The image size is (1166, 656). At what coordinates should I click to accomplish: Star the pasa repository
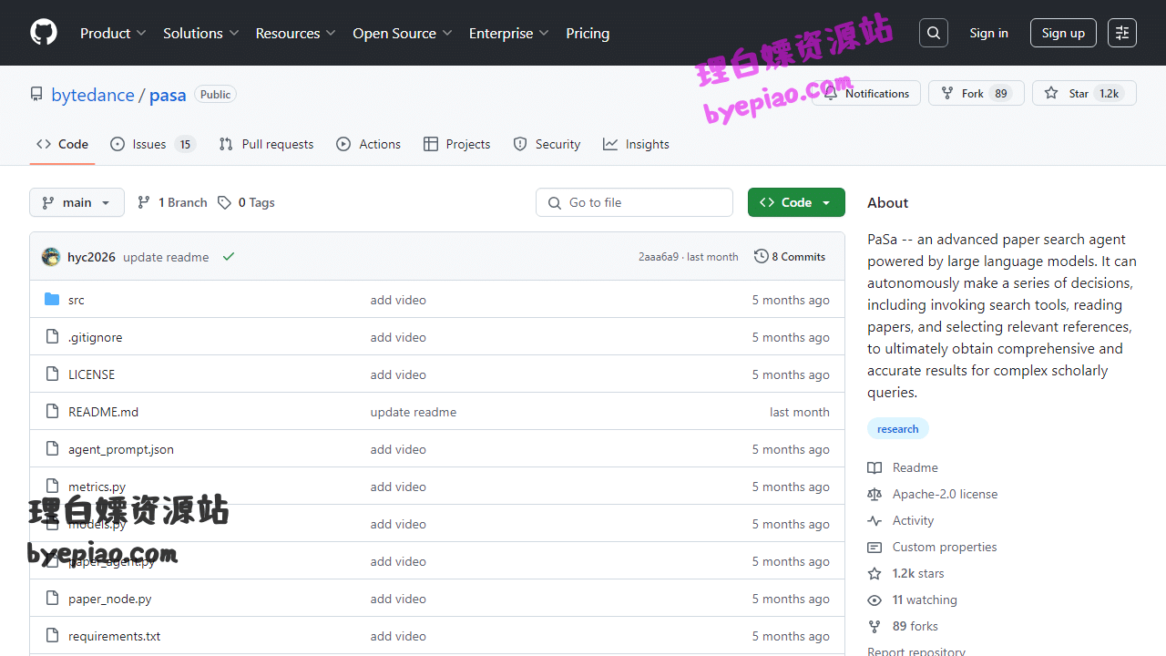[x=1084, y=93]
